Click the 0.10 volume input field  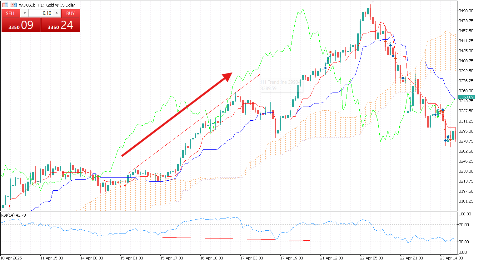coord(41,13)
